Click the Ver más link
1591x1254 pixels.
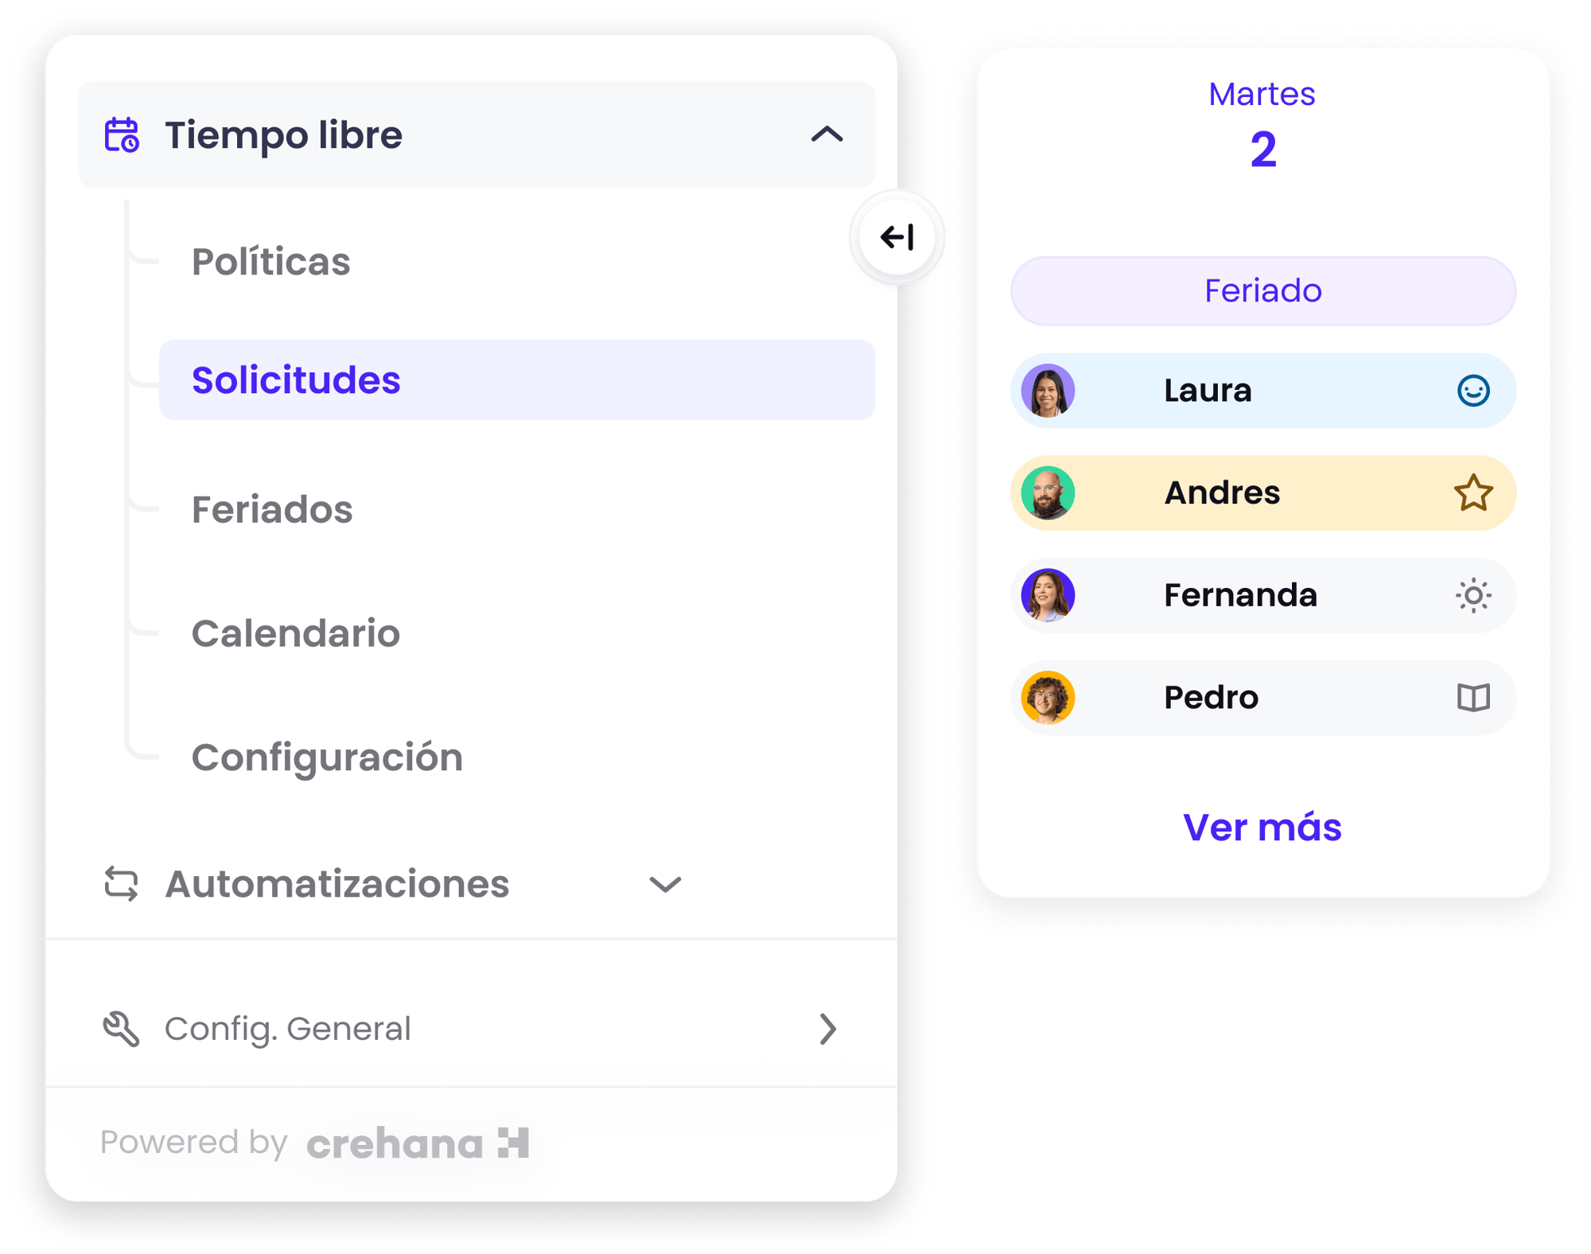point(1262,828)
